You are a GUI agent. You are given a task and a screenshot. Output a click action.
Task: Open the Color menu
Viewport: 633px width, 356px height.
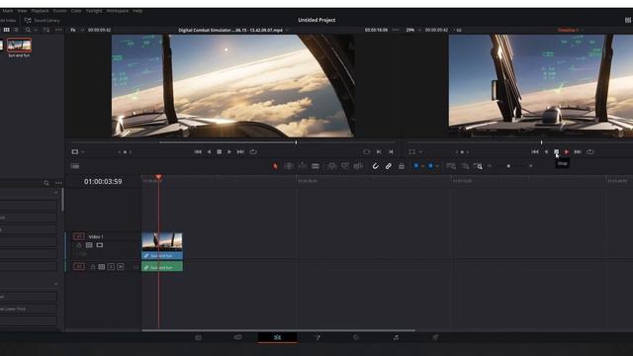click(76, 11)
